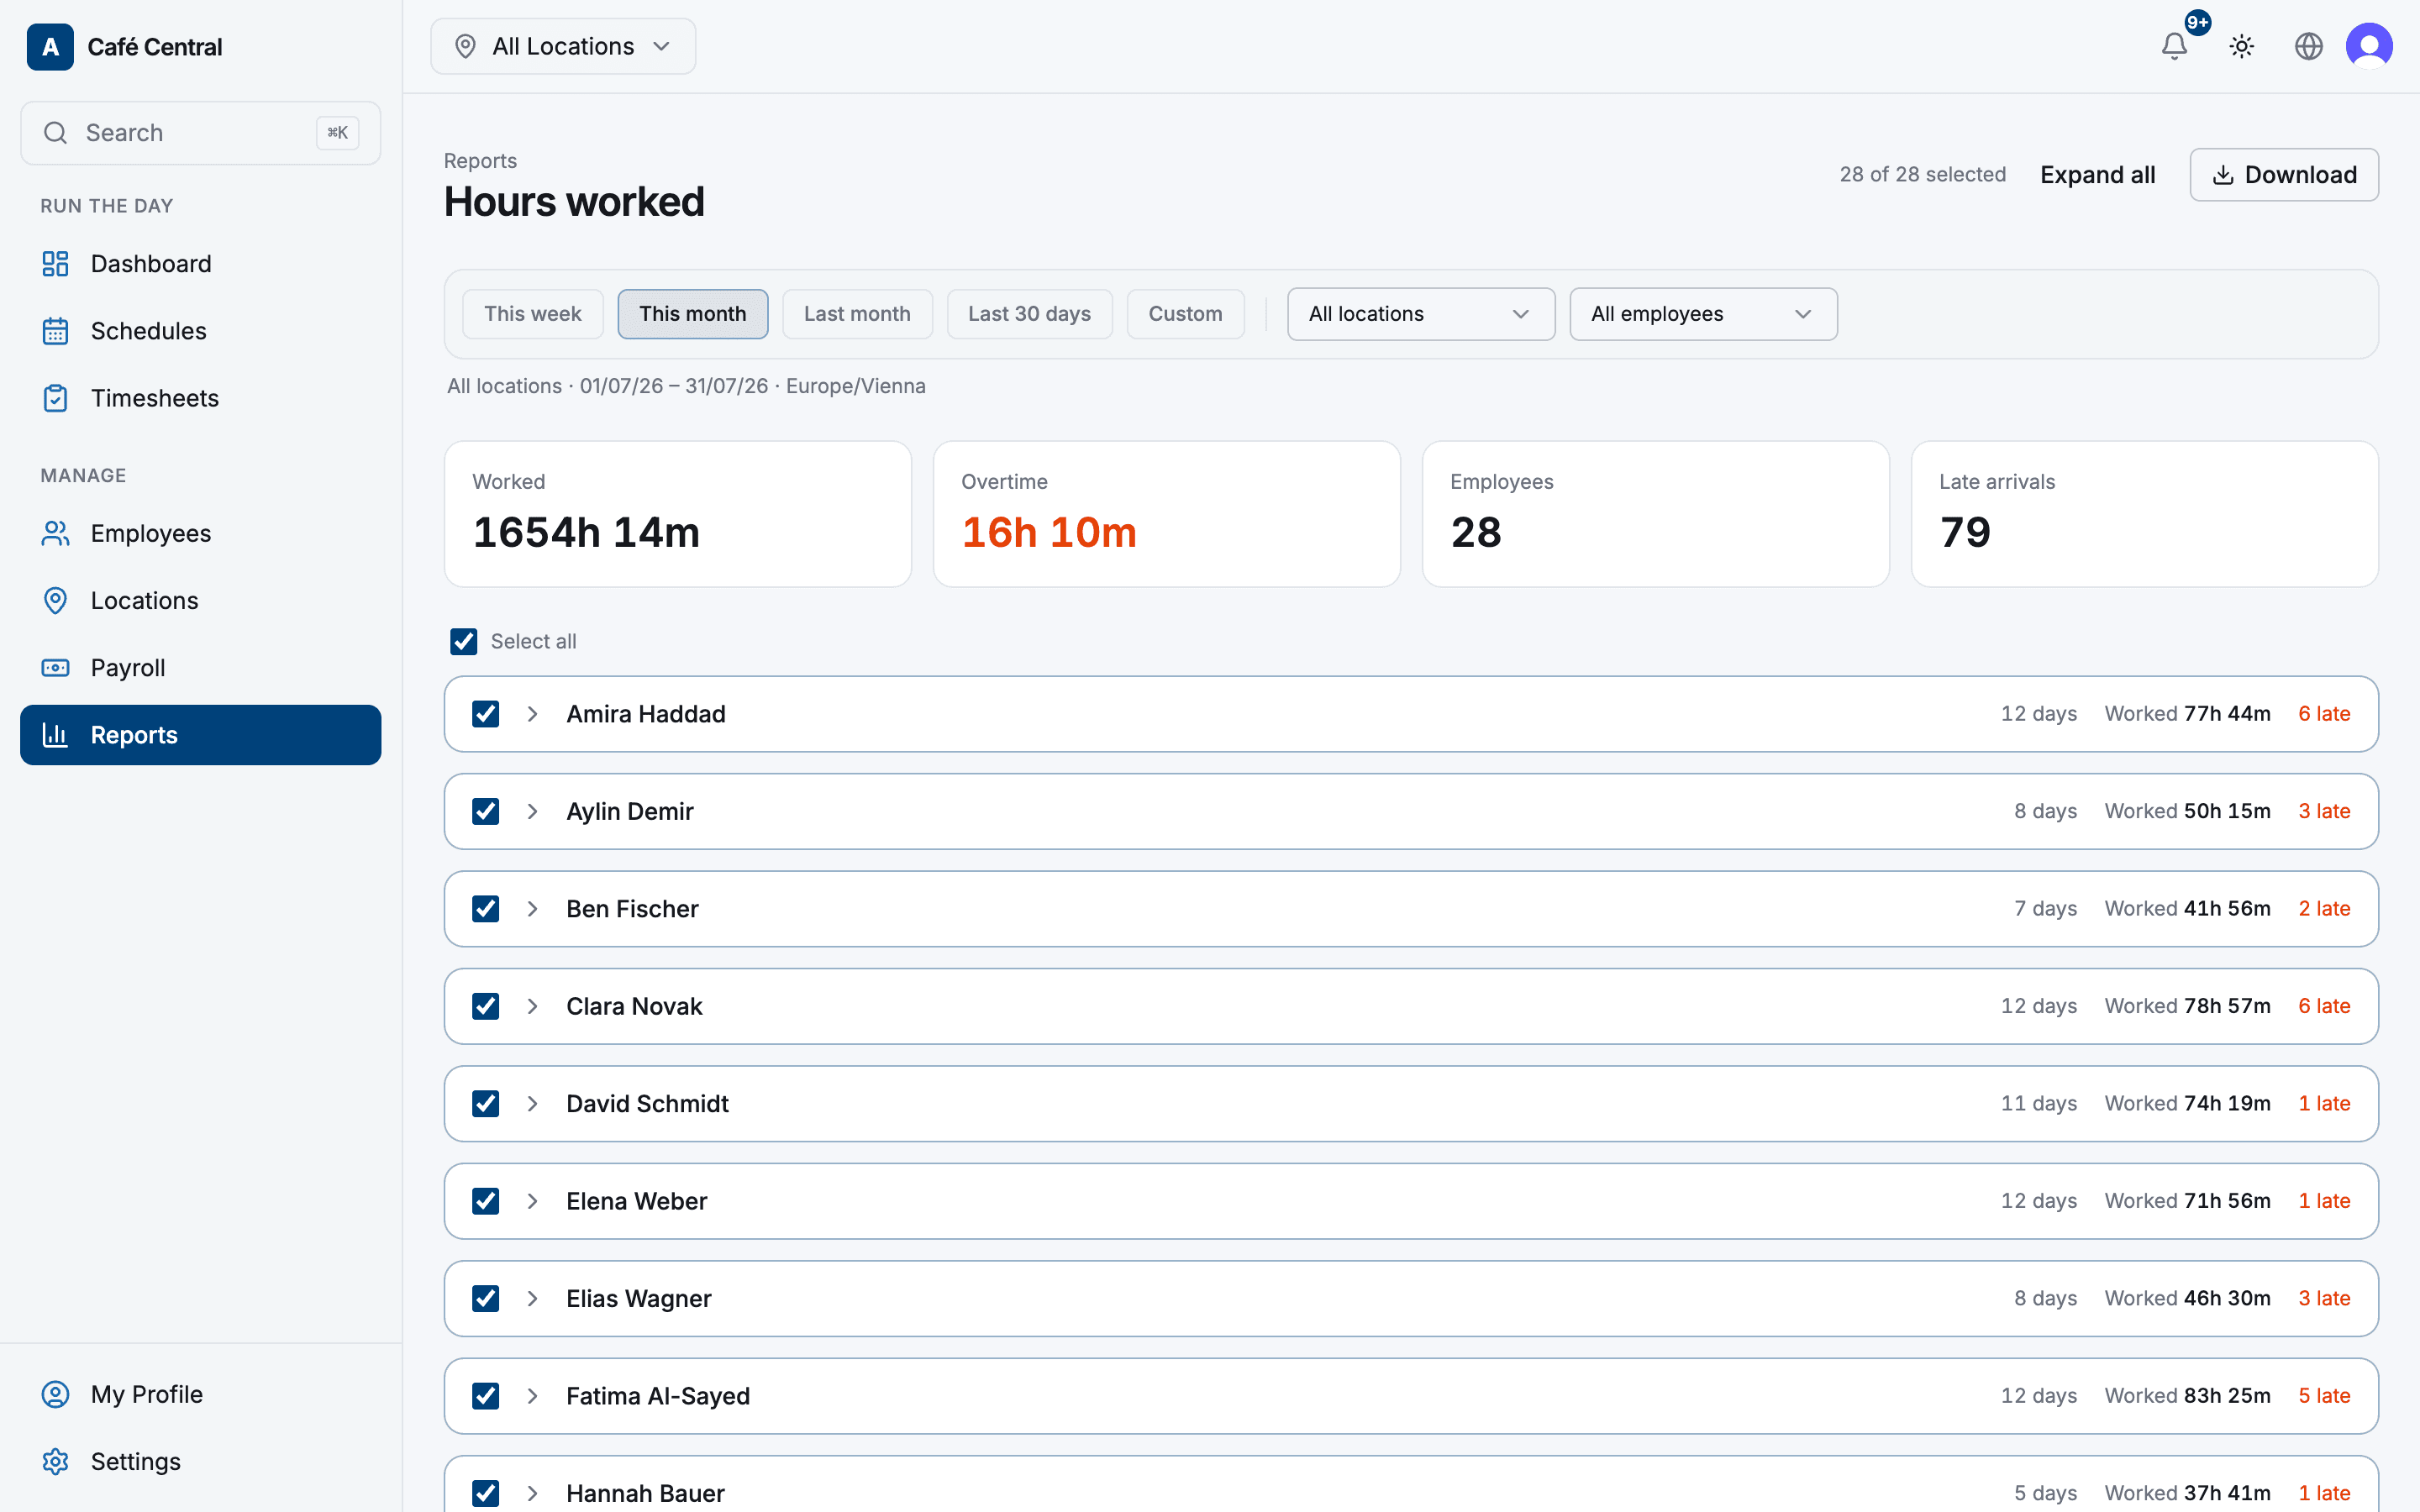Click the 9+ notification badge

point(2197,22)
